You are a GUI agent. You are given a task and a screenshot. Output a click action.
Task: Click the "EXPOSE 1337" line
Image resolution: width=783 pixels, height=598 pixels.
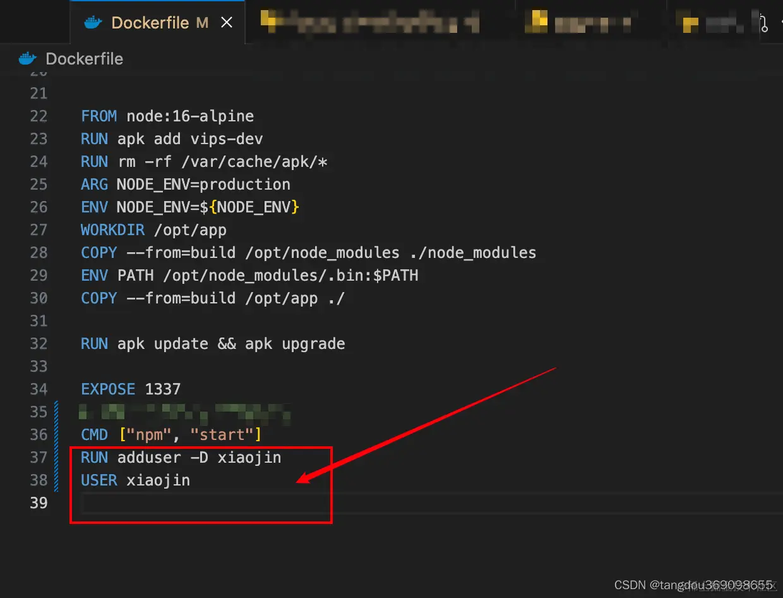(131, 389)
